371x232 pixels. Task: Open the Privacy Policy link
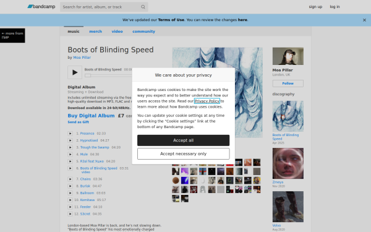pyautogui.click(x=207, y=101)
